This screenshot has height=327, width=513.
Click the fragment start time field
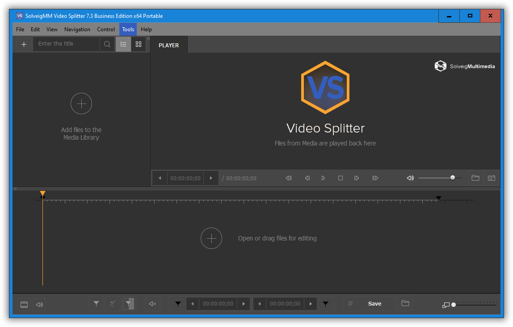218,304
